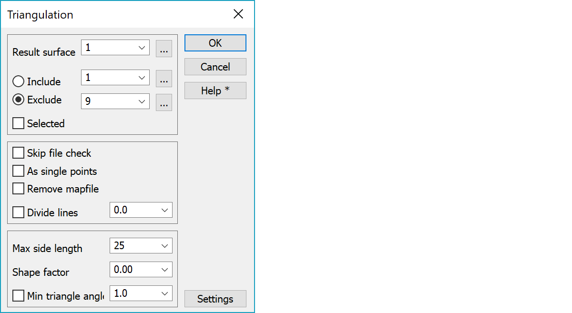Enable As single points option
The height and width of the screenshot is (313, 572).
click(19, 171)
